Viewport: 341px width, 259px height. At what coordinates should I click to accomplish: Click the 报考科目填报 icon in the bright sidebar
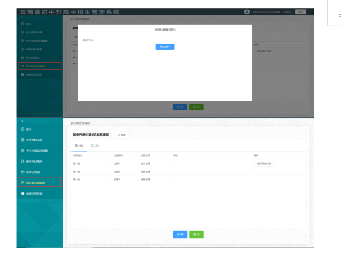point(23,162)
